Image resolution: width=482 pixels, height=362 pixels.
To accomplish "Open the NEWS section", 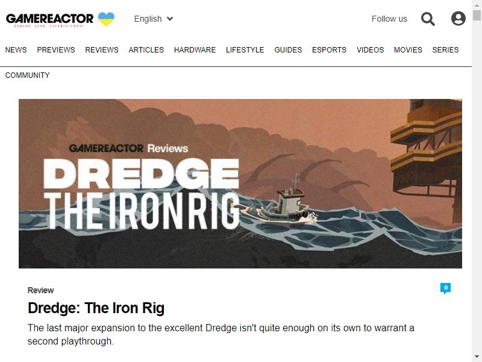I will [x=16, y=50].
